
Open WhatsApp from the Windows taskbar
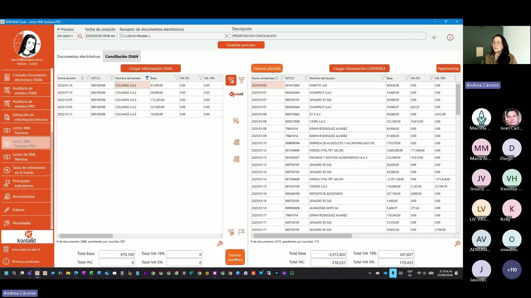[x=292, y=273]
